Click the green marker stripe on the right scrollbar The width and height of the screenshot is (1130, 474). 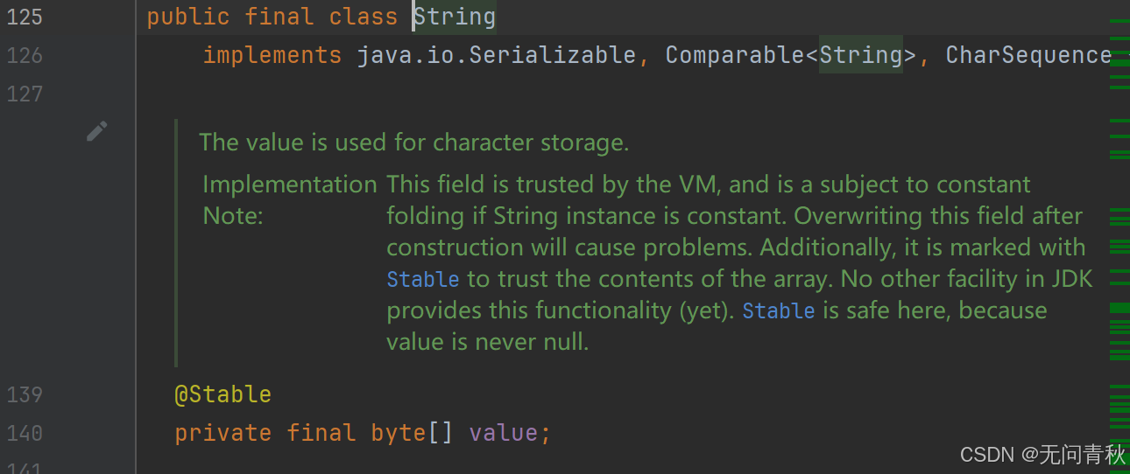(1119, 308)
